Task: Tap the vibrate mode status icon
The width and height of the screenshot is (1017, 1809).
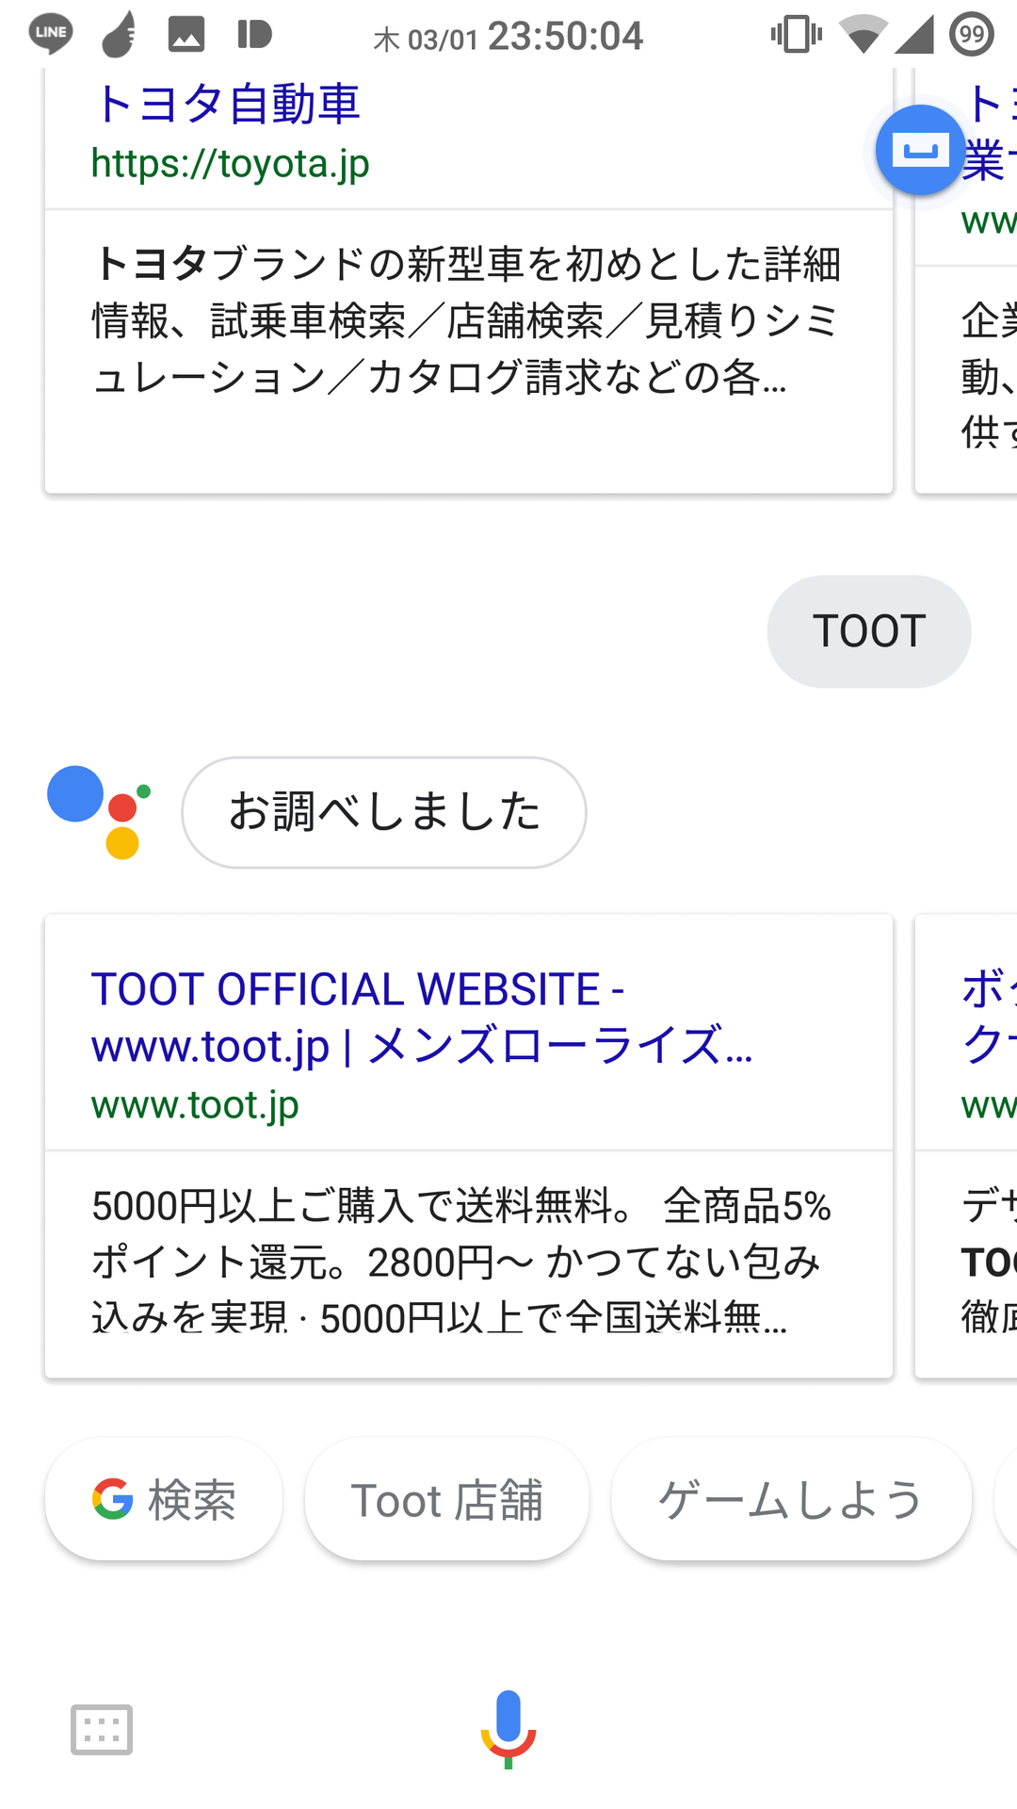Action: [796, 35]
